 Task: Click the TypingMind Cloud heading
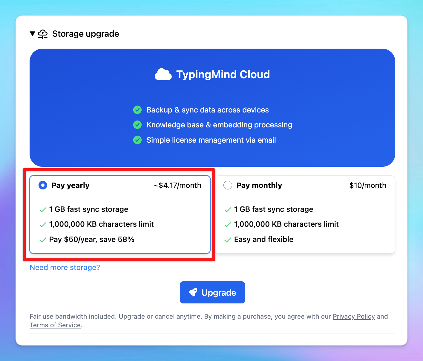point(223,75)
